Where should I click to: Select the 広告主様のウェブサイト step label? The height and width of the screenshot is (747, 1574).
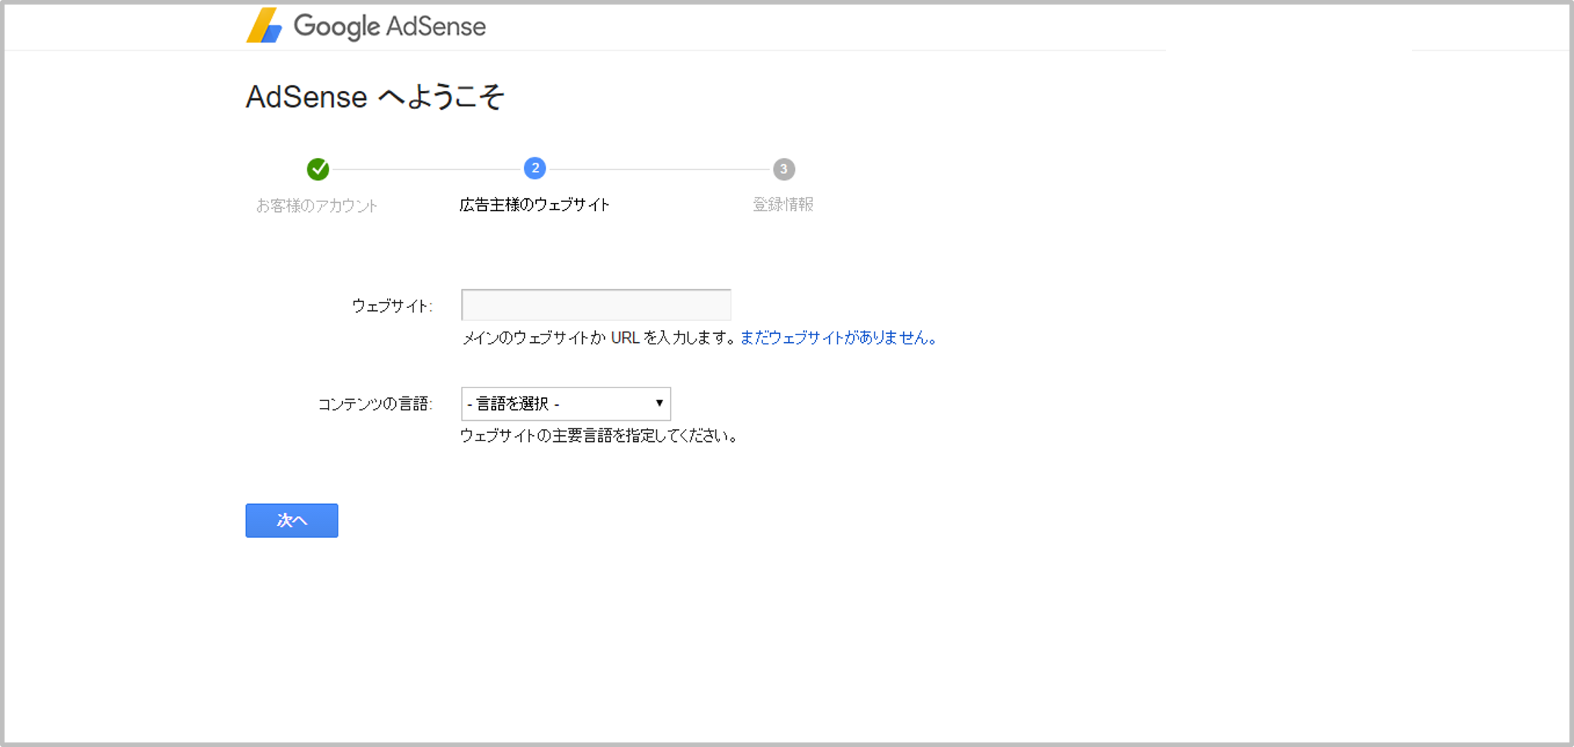pyautogui.click(x=535, y=204)
